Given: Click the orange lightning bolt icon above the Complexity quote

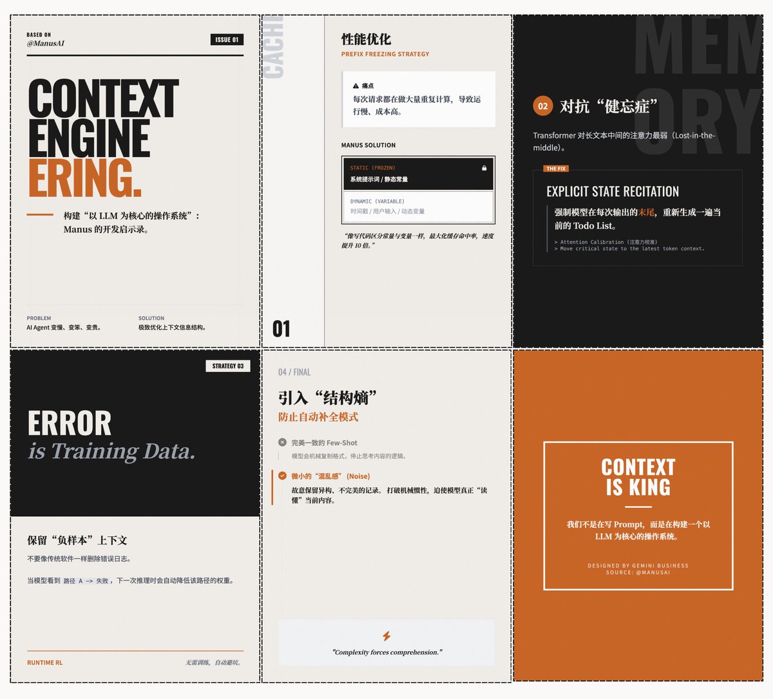Looking at the screenshot, I should click(386, 636).
